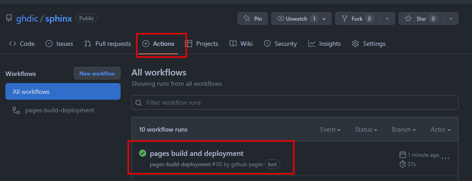Click the green success check icon of run #10
This screenshot has height=181, width=472.
pos(142,153)
